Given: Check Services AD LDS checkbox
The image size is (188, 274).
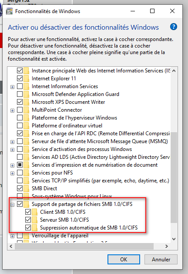Looking at the screenshot, I should (20, 157).
